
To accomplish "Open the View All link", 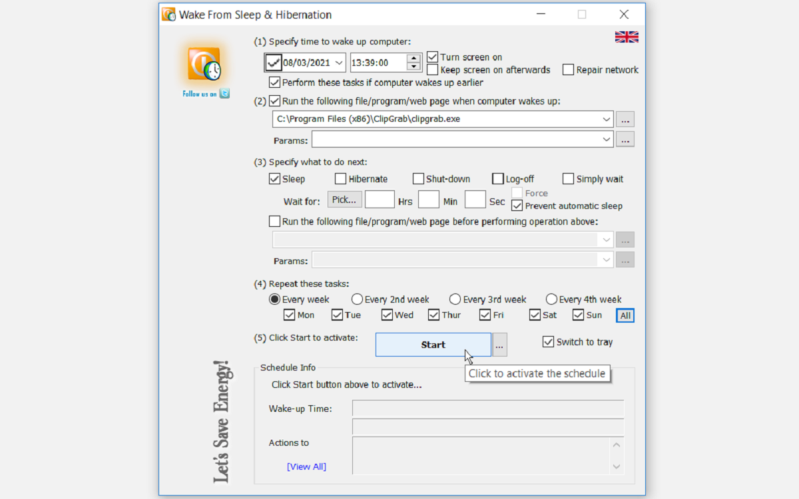I will (306, 466).
